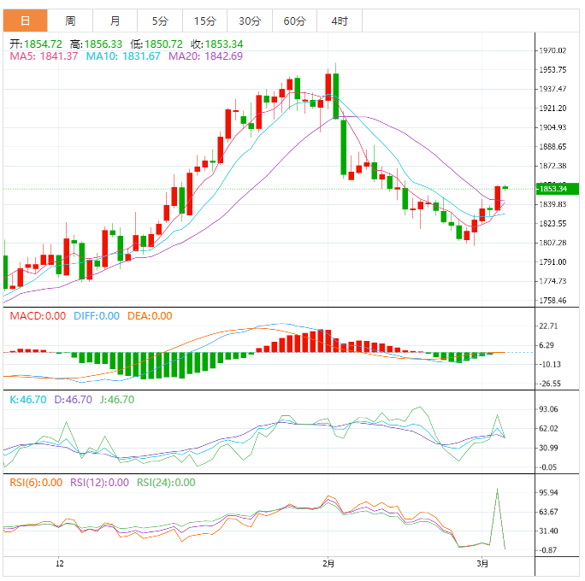585x581 pixels.
Task: Click the 3月 date marker on axis
Action: (483, 564)
